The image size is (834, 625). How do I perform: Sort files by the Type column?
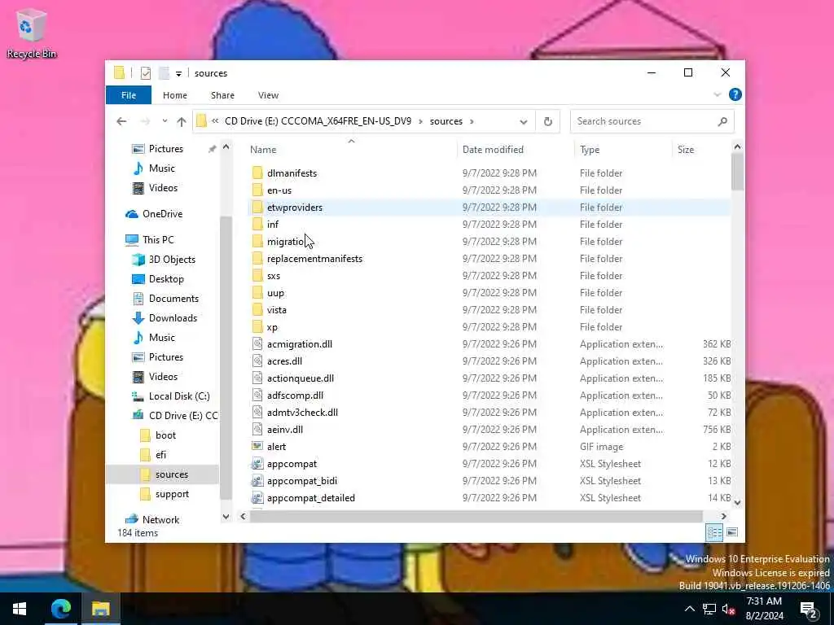pos(622,150)
